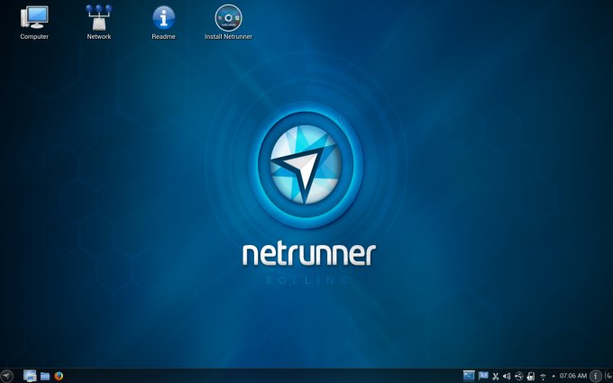Open the removable storage lock tray icon

pos(530,377)
